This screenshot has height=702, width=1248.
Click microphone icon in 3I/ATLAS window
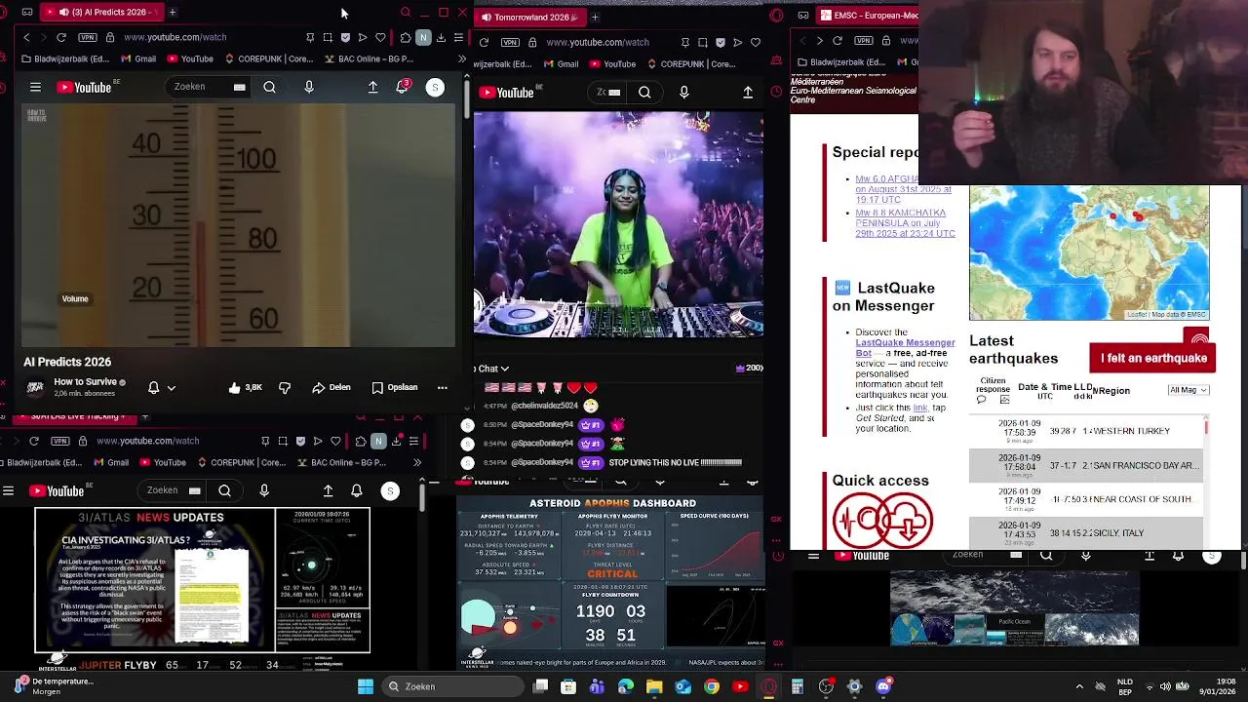click(264, 490)
